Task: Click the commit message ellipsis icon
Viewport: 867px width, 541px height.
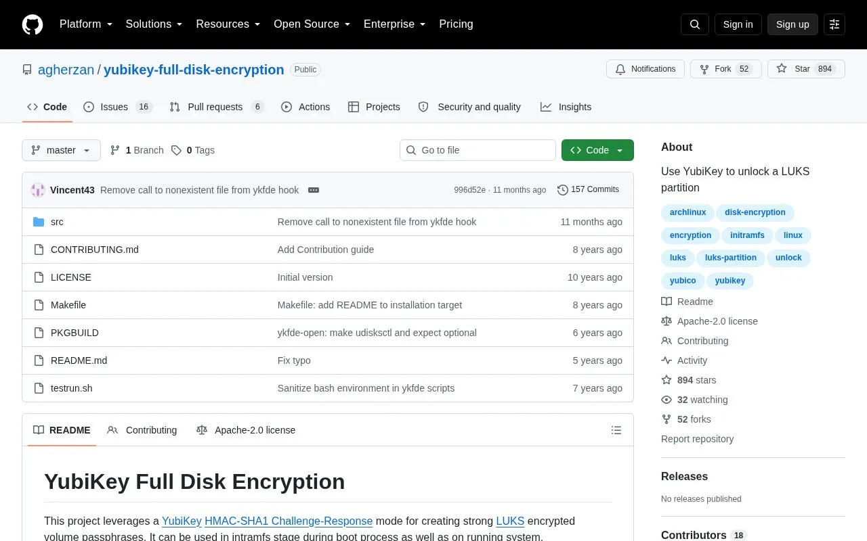Action: (x=314, y=190)
